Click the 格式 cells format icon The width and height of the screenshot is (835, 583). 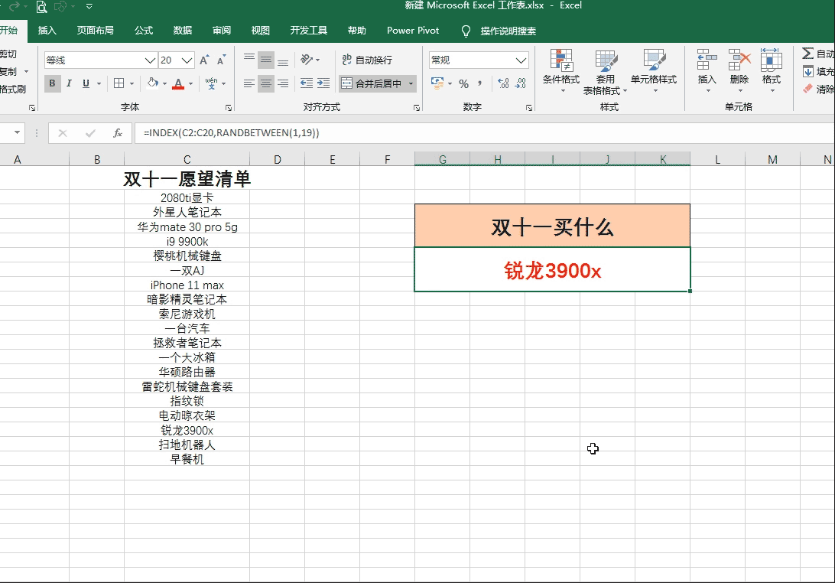click(x=771, y=60)
